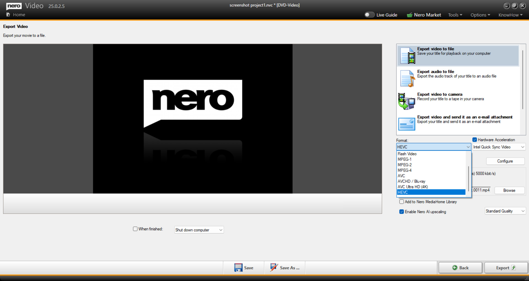The height and width of the screenshot is (281, 529).
Task: Enable the When finished checkbox
Action: tap(135, 229)
